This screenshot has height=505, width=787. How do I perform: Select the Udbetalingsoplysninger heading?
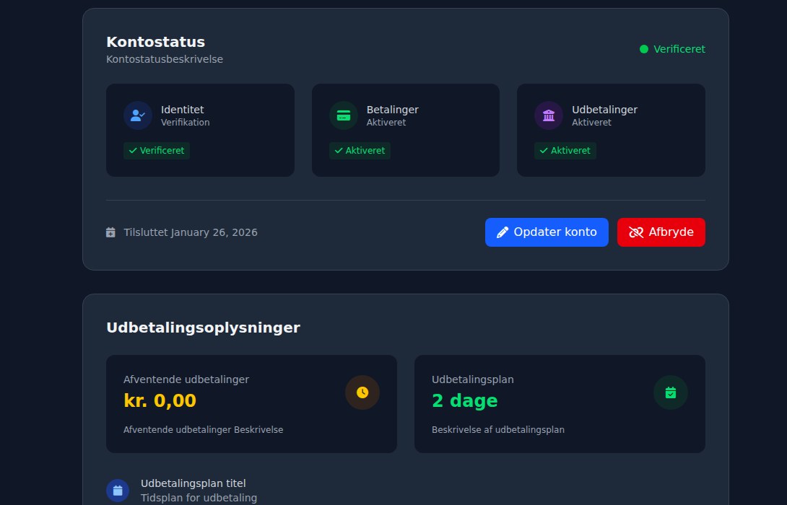[204, 328]
